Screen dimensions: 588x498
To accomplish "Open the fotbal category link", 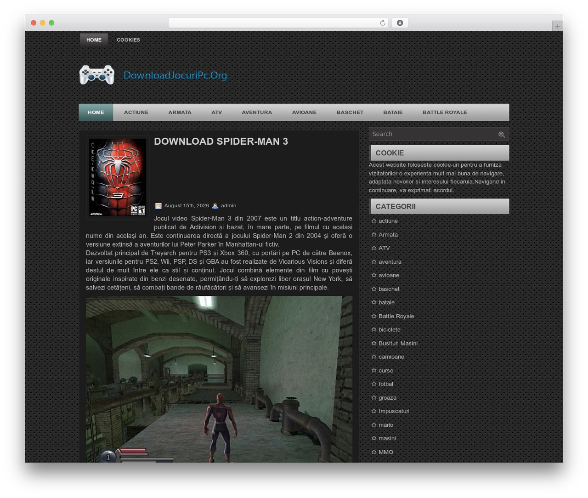I will click(x=386, y=384).
